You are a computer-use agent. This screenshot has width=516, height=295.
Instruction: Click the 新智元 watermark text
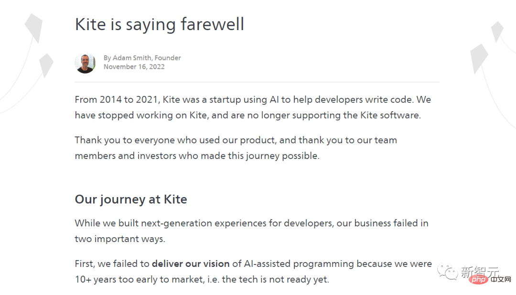[467, 270]
